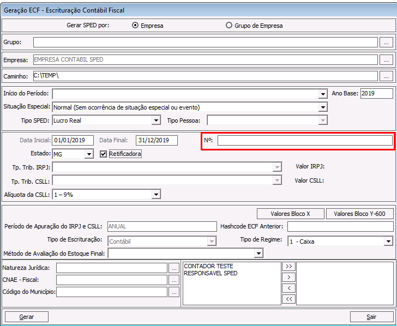Viewport: 397px width, 326px height.
Task: Open the Tipo de Regime dropdown
Action: click(388, 242)
